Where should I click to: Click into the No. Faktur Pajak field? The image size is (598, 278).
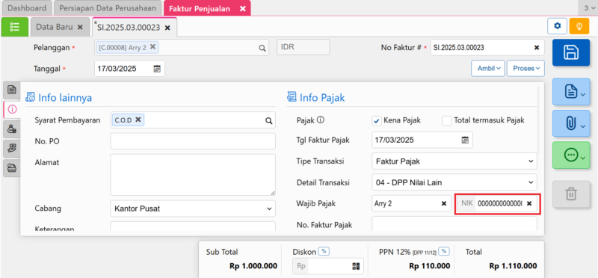(x=454, y=224)
